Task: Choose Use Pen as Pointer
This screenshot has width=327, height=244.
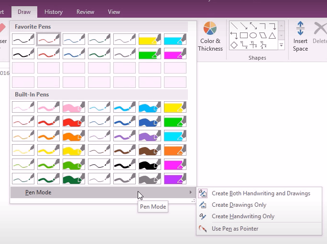Action: point(259,229)
